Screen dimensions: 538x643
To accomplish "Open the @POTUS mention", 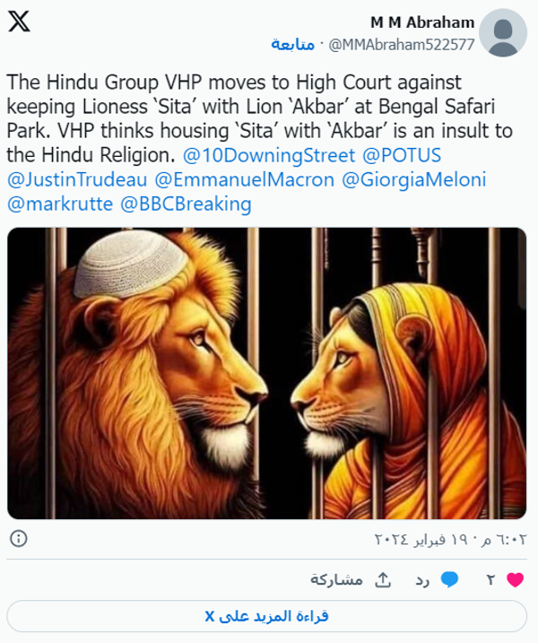I will coord(402,155).
